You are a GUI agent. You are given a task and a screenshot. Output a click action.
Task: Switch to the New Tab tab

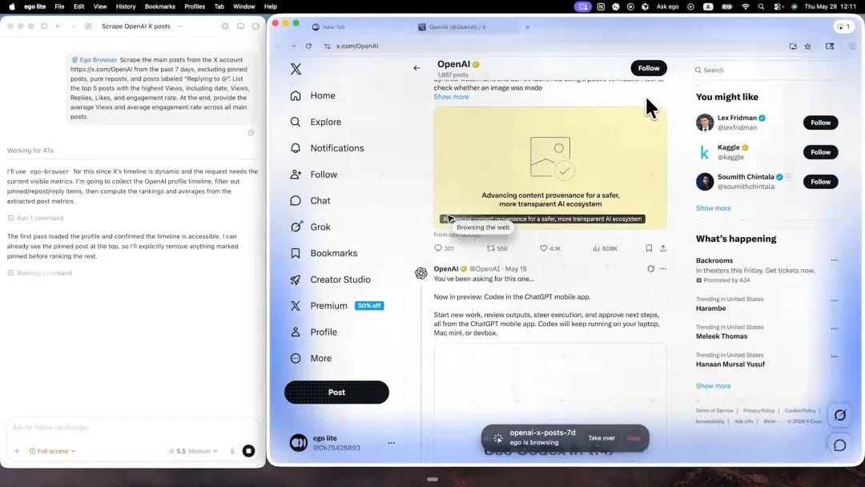click(x=333, y=26)
